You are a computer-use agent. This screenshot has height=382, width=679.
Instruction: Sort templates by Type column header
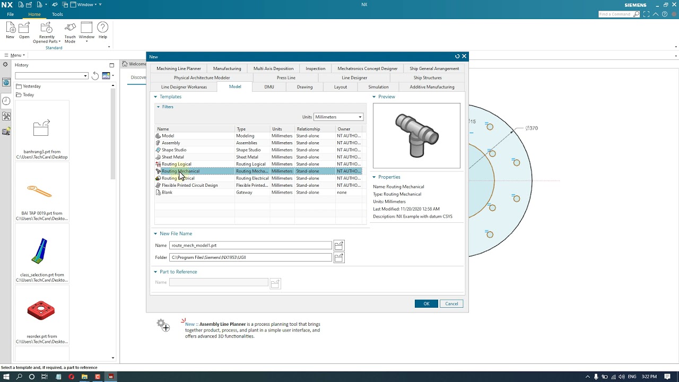tap(253, 129)
